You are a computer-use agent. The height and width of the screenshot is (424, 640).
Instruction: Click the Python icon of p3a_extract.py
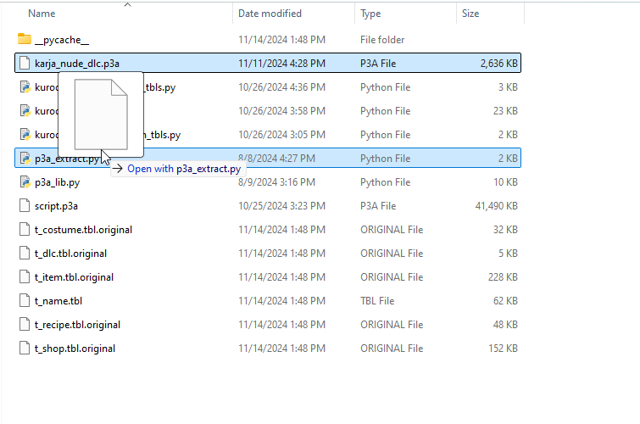coord(25,158)
